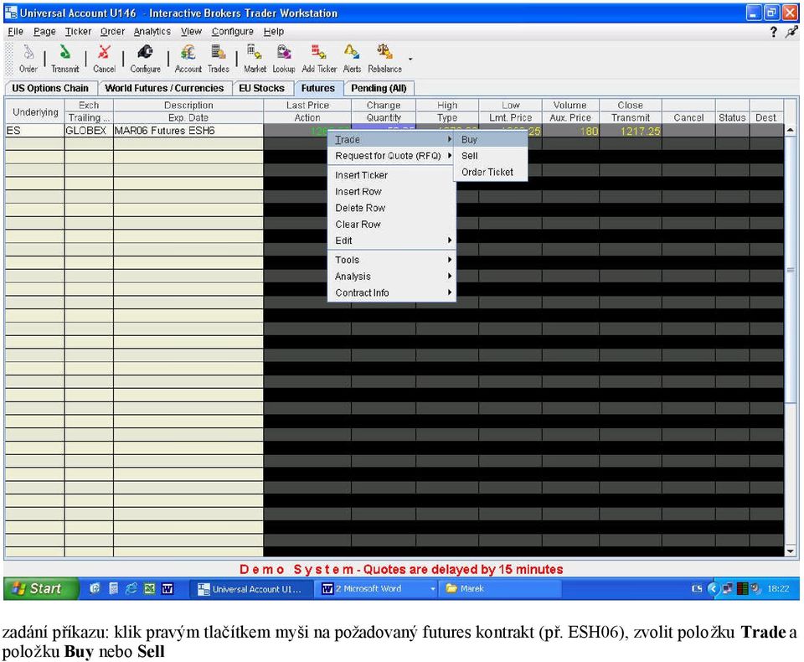Expand the Contract Info submenu

(392, 293)
